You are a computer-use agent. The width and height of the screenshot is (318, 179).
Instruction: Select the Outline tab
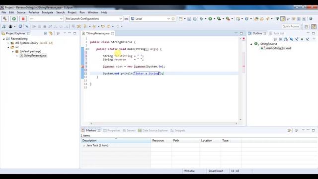tap(257, 33)
